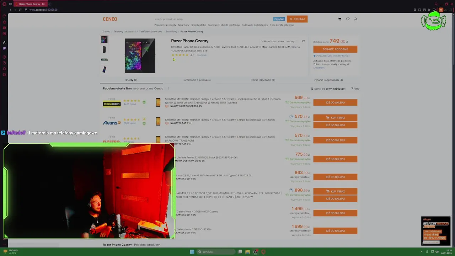Switch to Opinie i Recenzje (4) tab

pyautogui.click(x=263, y=80)
